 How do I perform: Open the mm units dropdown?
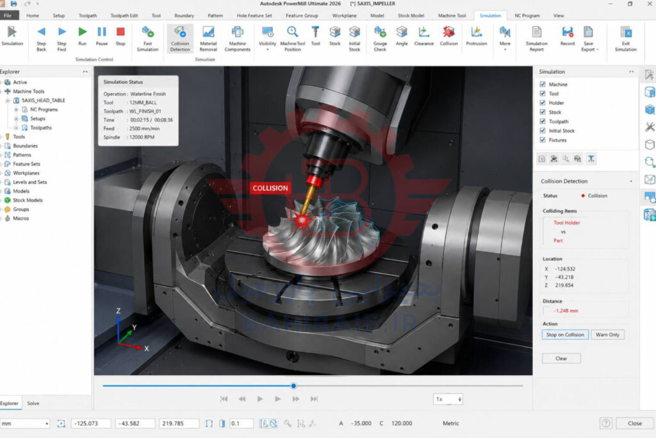25,423
